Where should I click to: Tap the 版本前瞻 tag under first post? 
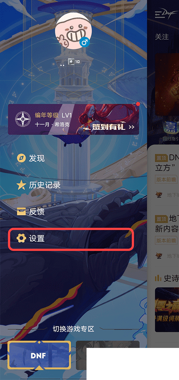click(x=166, y=179)
